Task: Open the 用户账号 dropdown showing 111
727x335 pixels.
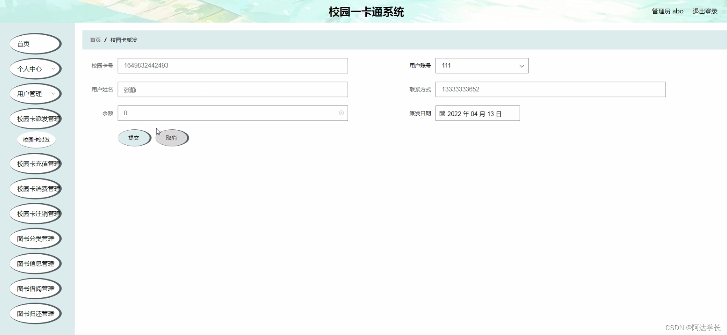Action: click(482, 66)
